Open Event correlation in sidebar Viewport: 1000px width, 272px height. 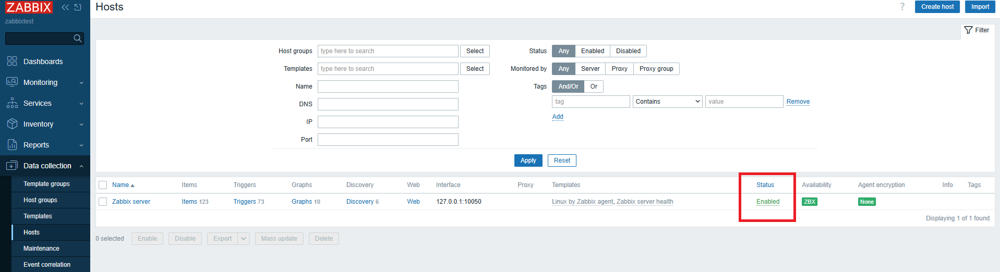[x=47, y=265]
